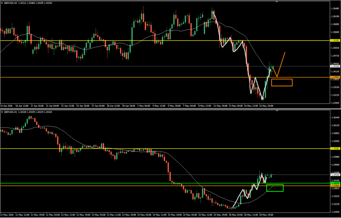Select the orange 1.33902 price label on H4 chart

(x=335, y=77)
